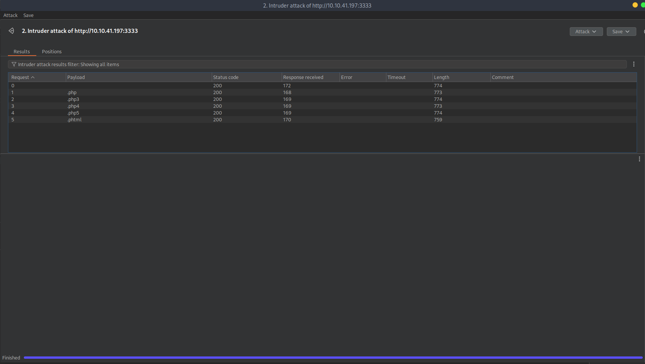Expand the Save dropdown button

pos(621,32)
